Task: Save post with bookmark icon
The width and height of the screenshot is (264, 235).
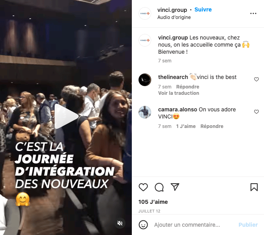Action: tap(254, 187)
